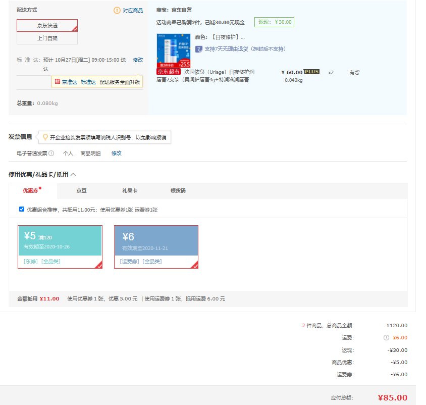Image resolution: width=426 pixels, height=405 pixels.
Task: Deselect the ¥5 满120 coupon
Action: point(60,247)
